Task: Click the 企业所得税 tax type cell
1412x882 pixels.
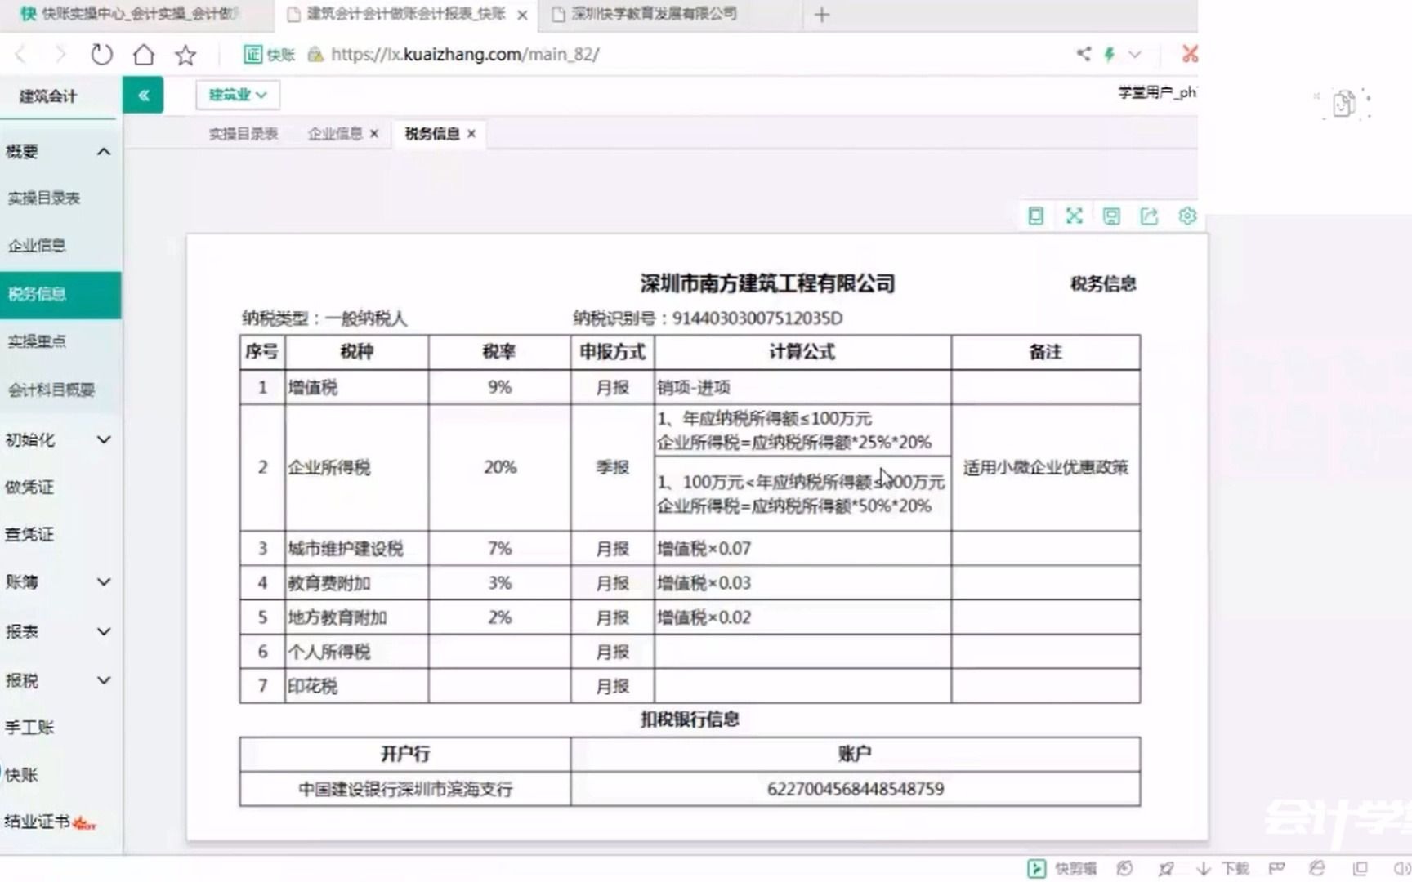Action: click(x=356, y=467)
